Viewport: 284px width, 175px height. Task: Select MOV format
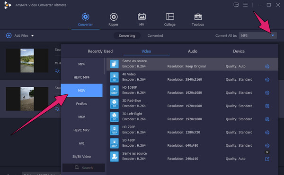pyautogui.click(x=82, y=91)
